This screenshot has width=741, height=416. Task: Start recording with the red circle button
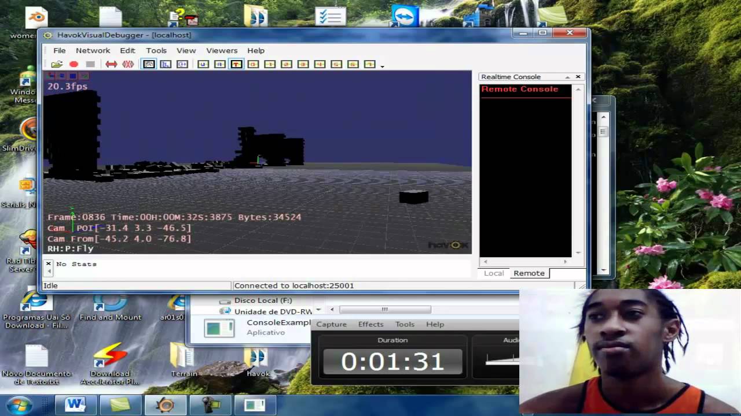point(74,64)
